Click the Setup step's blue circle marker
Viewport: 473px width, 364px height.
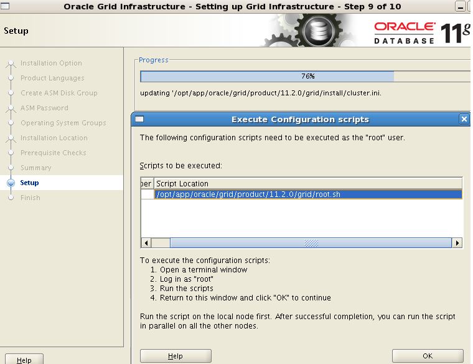[11, 183]
